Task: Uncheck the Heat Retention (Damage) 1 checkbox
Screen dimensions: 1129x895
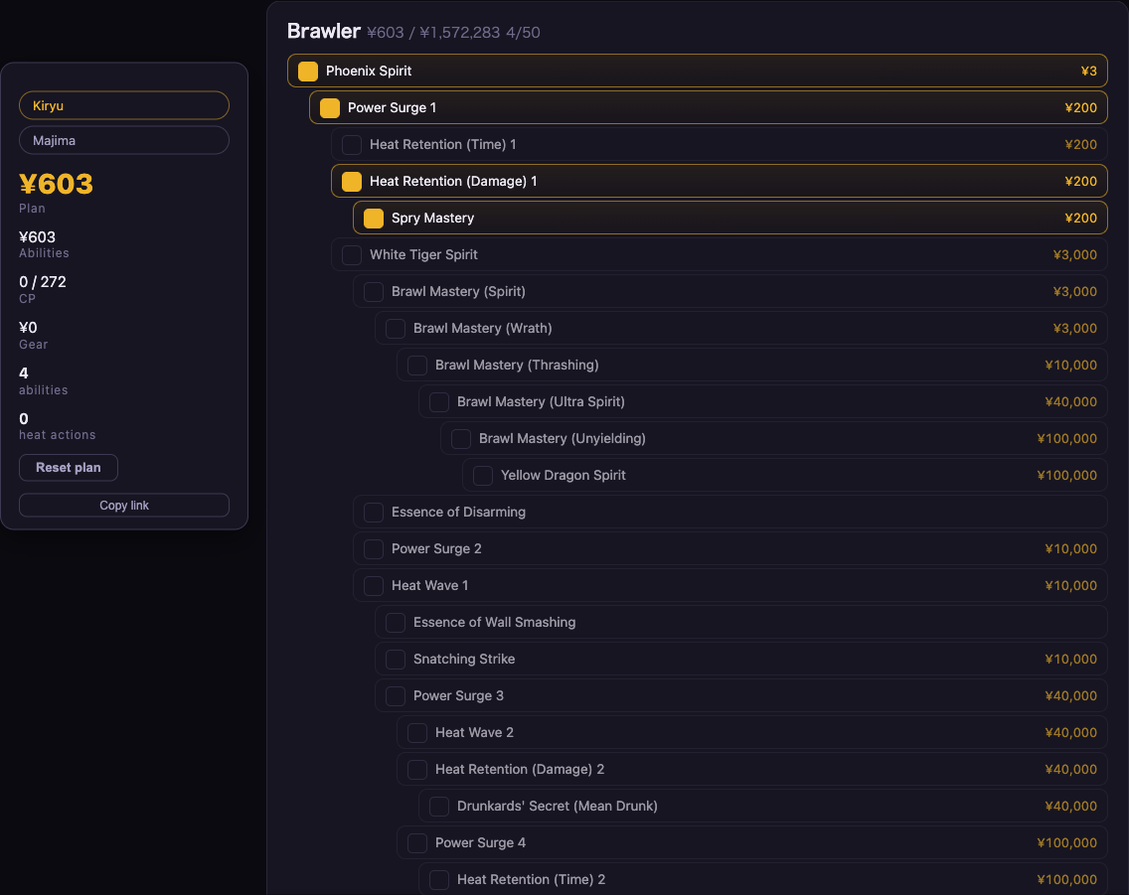Action: coord(352,182)
